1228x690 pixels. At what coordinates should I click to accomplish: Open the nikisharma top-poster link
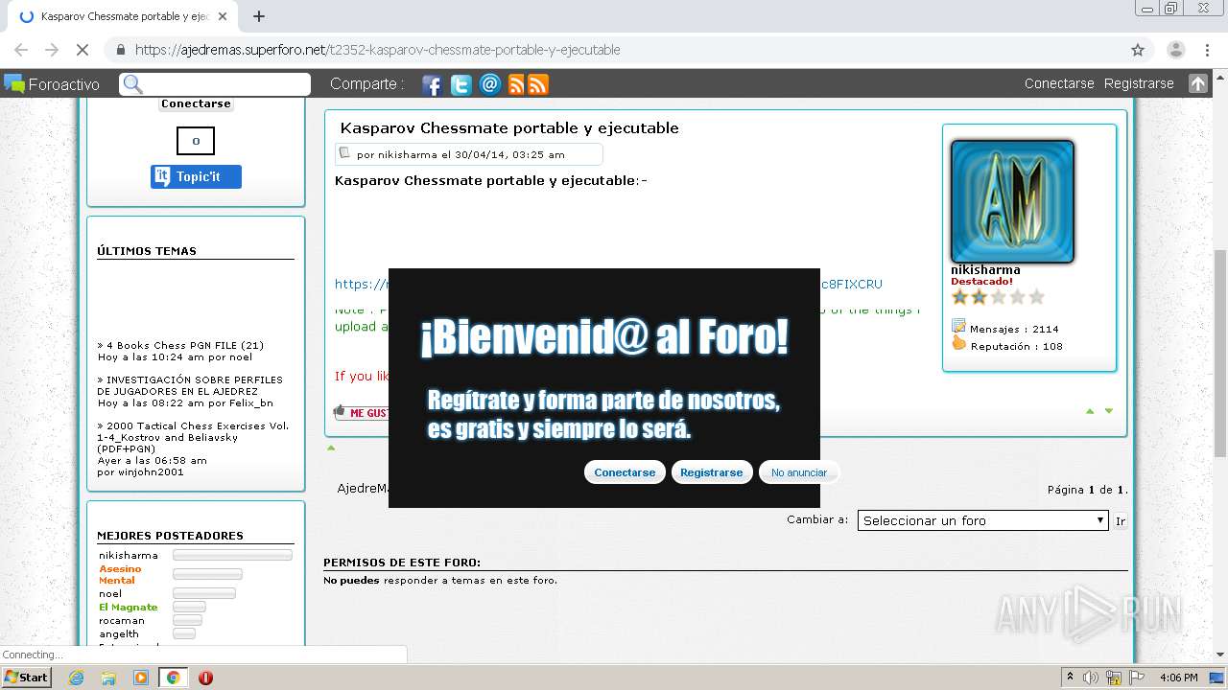tap(129, 555)
